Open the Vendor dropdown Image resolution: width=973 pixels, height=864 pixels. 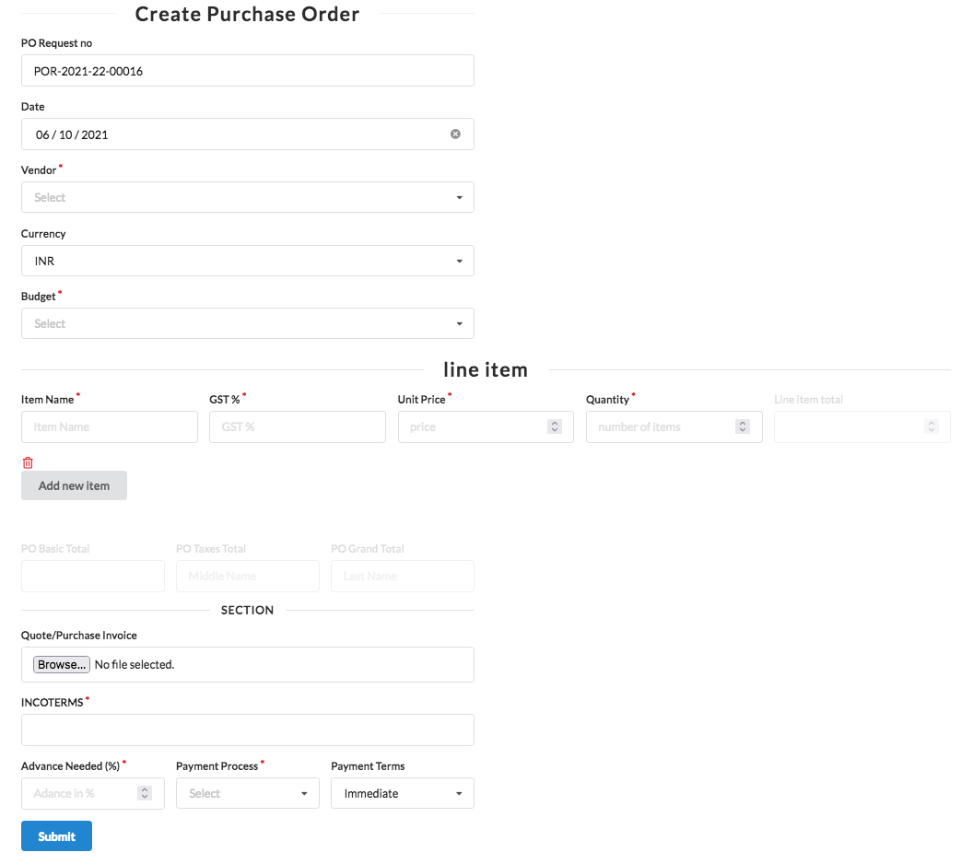pos(247,197)
